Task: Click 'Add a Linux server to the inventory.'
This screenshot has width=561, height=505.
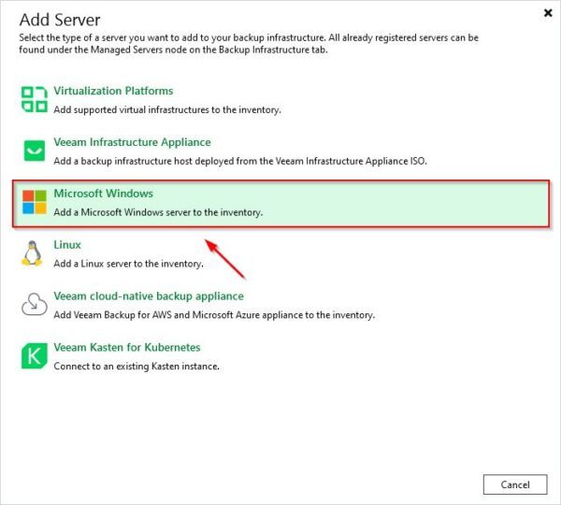Action: coord(128,264)
